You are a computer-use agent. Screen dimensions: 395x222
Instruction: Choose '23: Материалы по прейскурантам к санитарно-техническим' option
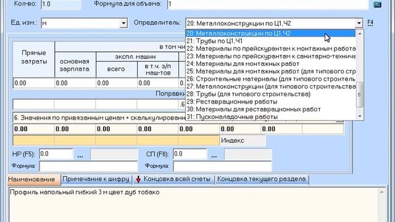(270, 56)
